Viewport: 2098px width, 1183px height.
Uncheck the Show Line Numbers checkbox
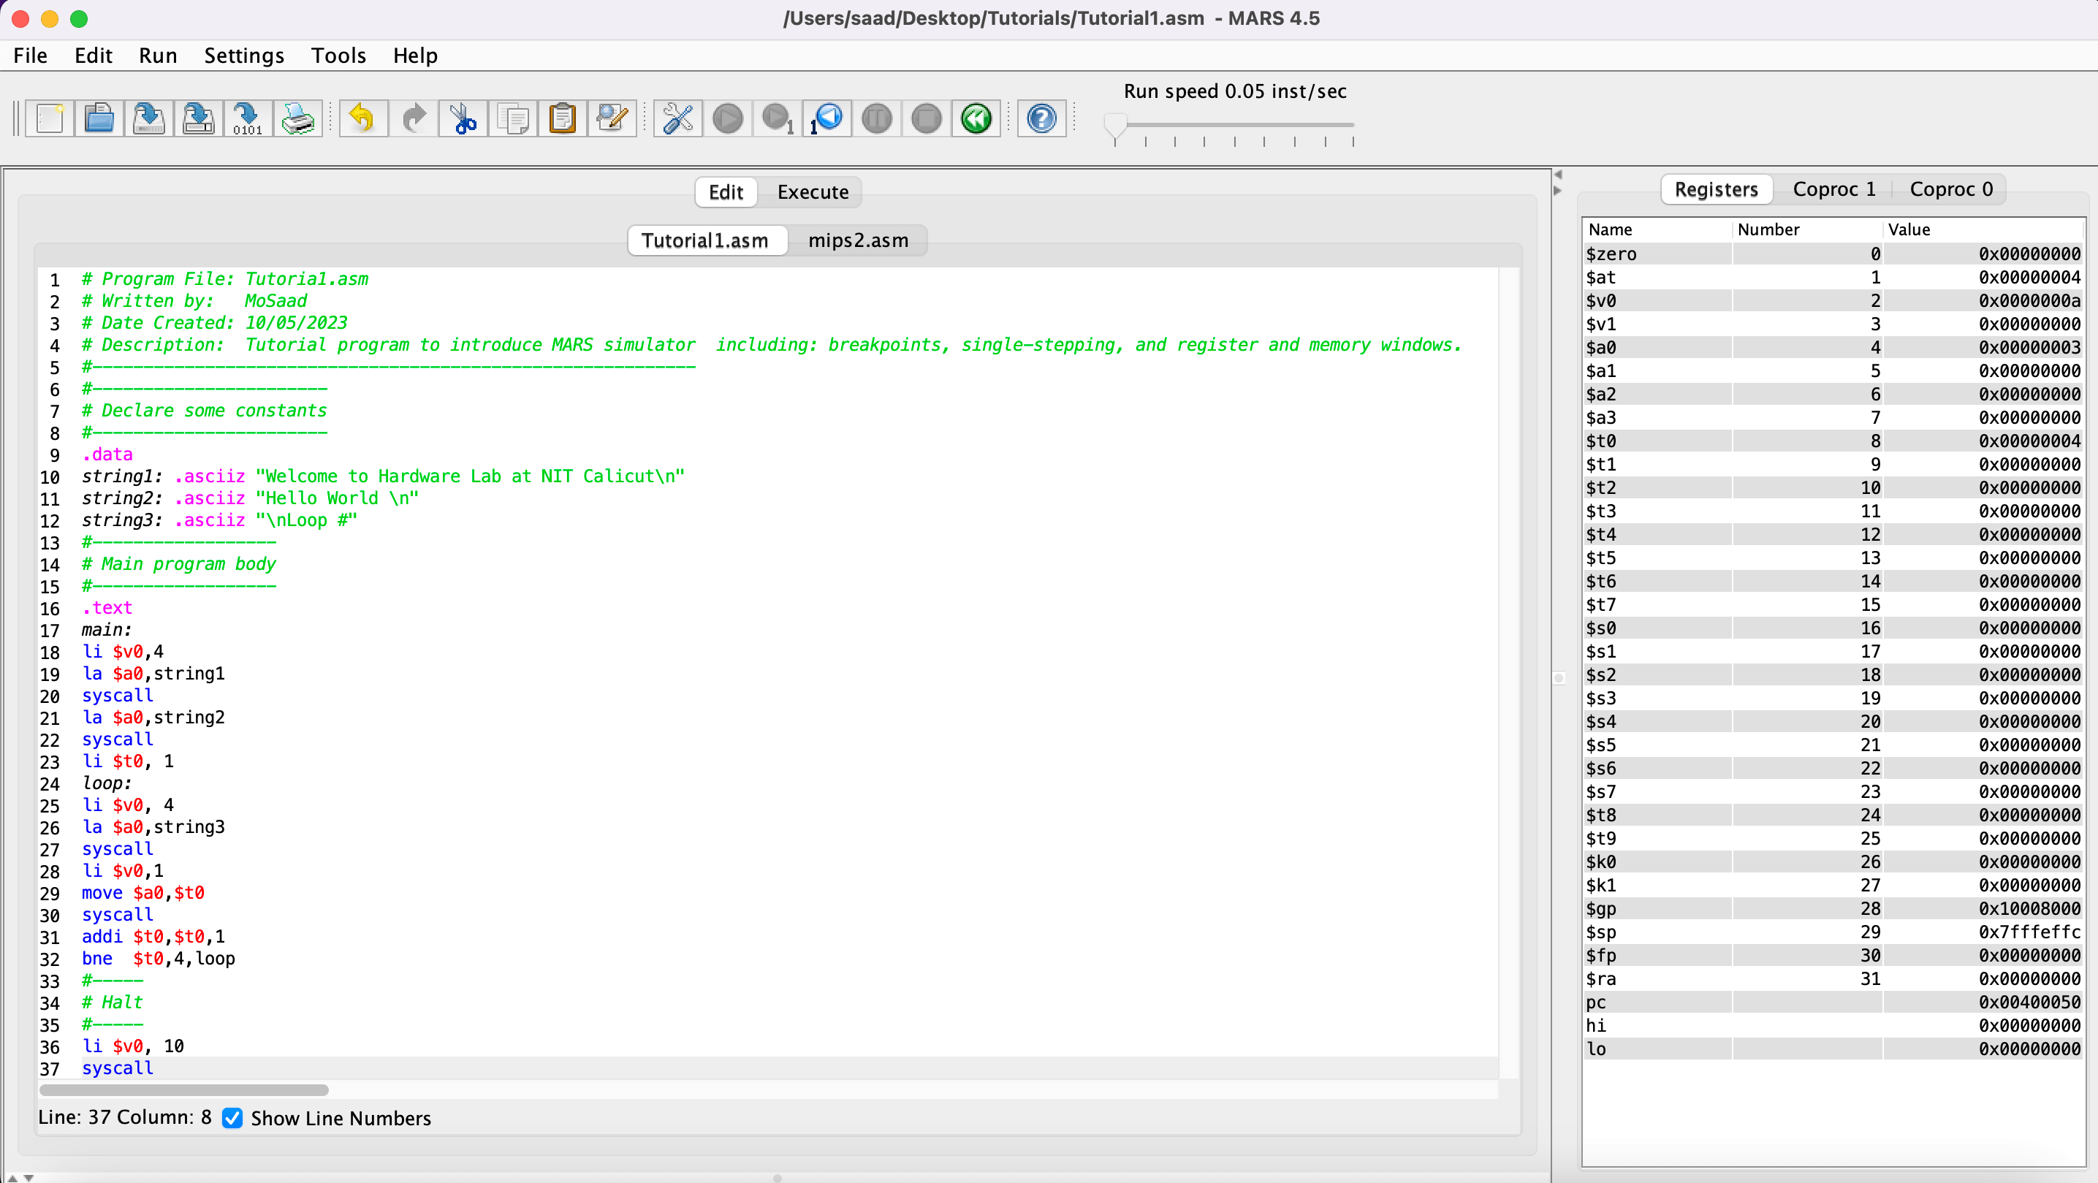click(x=233, y=1118)
